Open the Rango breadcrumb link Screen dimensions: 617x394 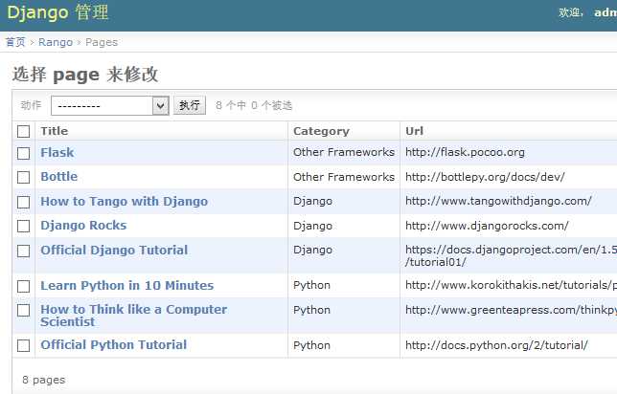pyautogui.click(x=56, y=42)
